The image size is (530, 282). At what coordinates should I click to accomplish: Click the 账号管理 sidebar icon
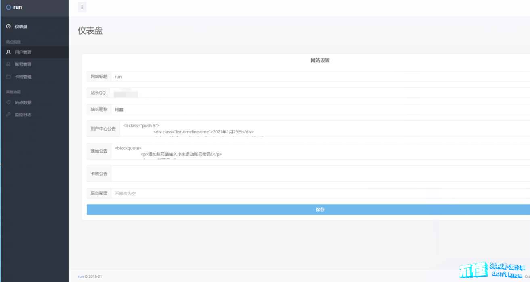point(8,64)
